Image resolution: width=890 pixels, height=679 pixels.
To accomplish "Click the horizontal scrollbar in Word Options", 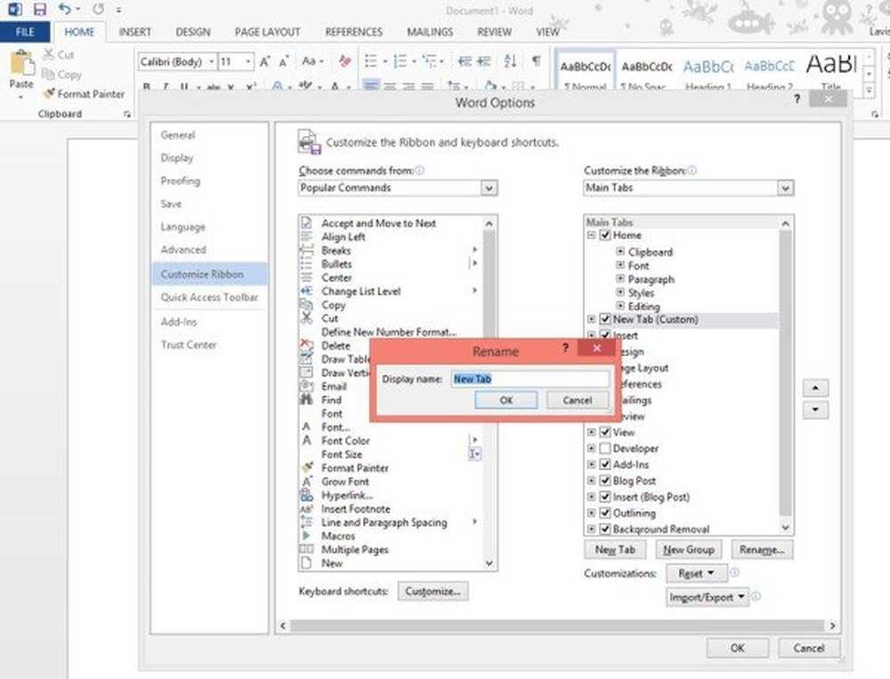I will 556,626.
